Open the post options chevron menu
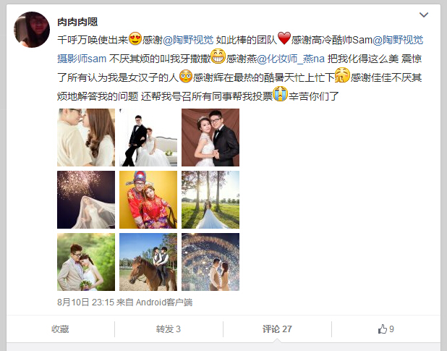 point(424,14)
